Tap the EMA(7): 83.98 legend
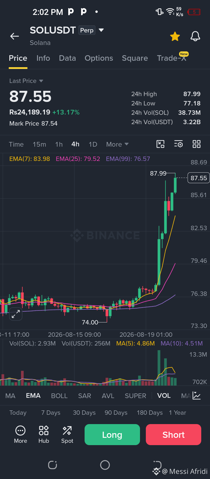 29,159
